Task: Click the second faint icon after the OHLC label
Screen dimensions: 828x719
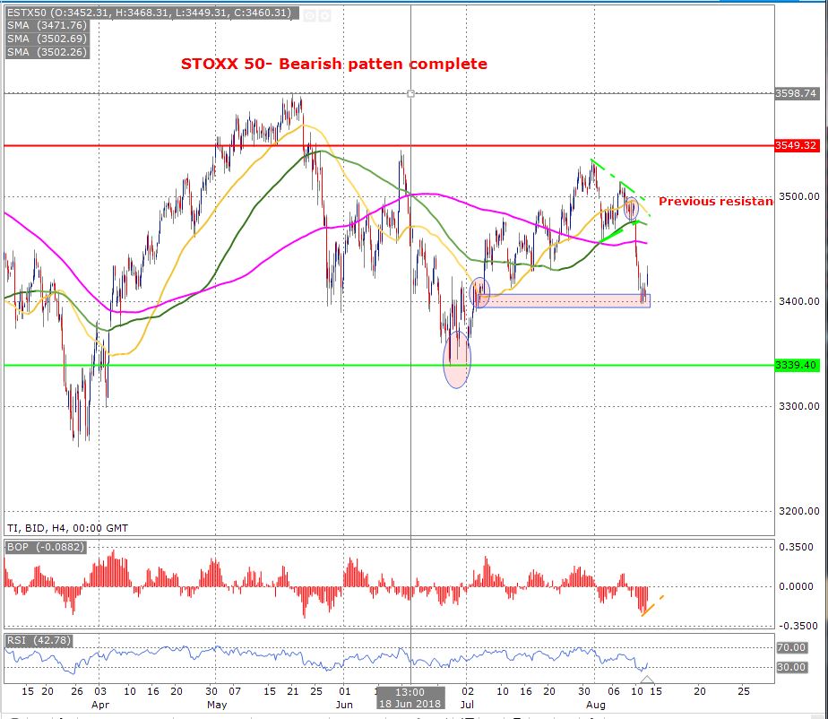Action: (x=324, y=16)
